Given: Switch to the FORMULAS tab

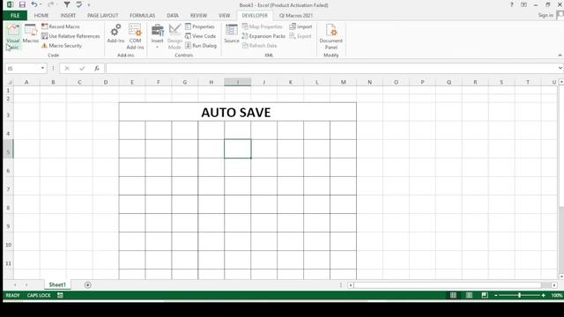Looking at the screenshot, I should (x=143, y=16).
